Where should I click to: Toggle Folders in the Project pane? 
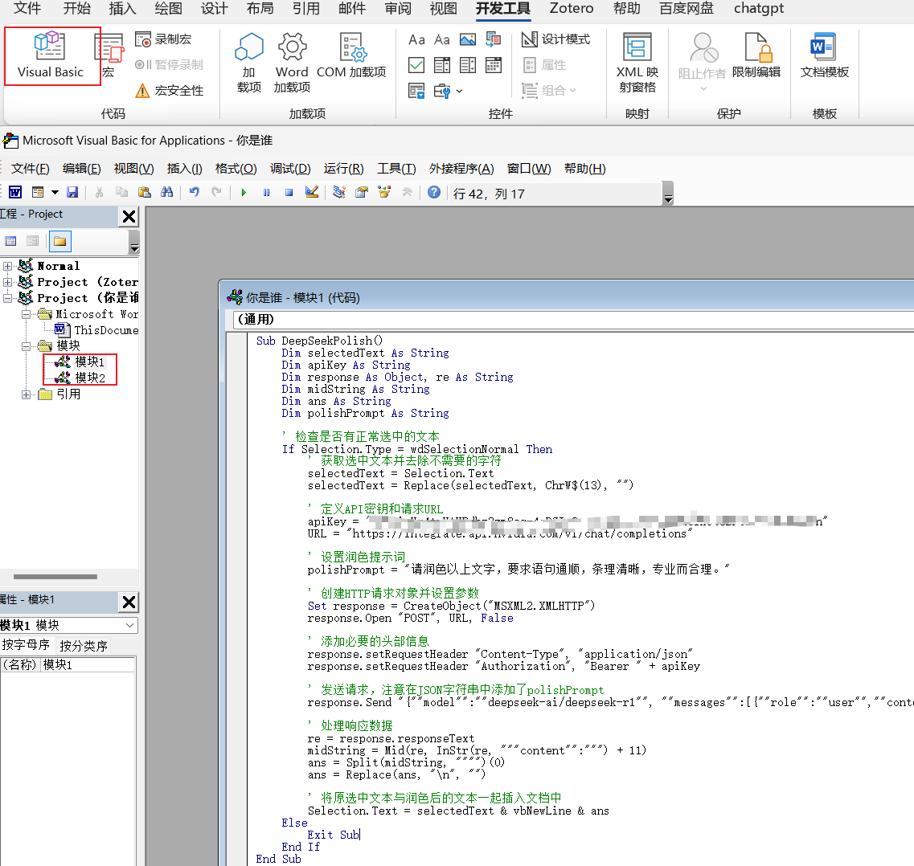tap(60, 241)
